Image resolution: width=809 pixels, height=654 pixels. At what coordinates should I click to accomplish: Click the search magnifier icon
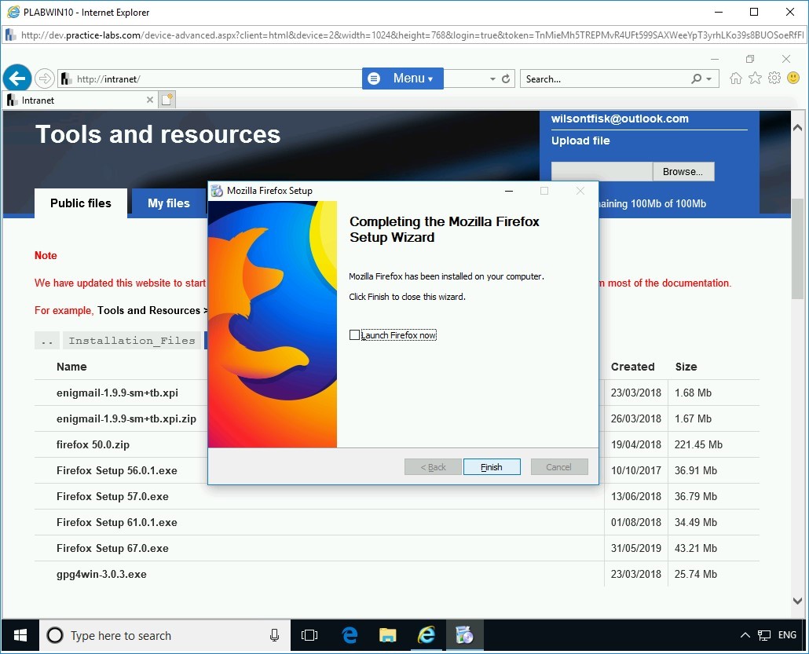coord(695,79)
